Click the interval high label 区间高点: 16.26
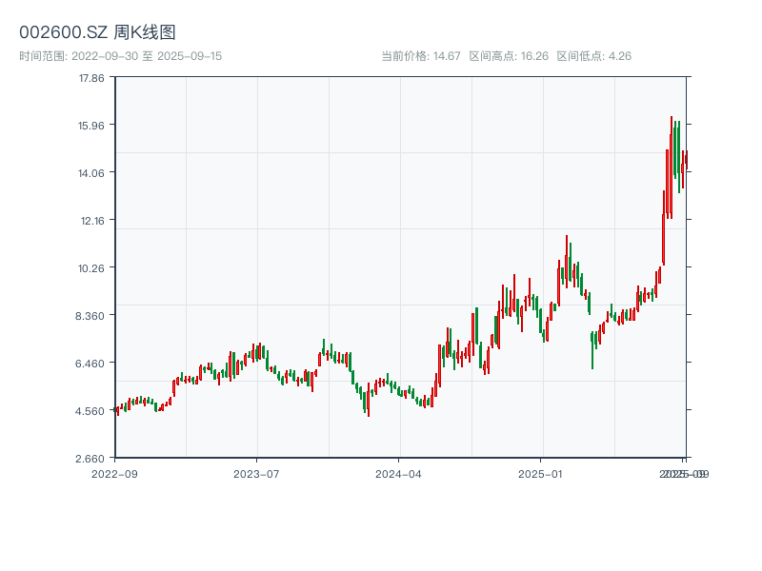The image size is (762, 571). coord(509,56)
